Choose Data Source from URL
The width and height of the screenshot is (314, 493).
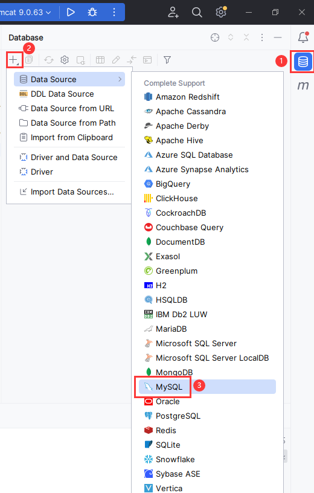click(x=69, y=108)
